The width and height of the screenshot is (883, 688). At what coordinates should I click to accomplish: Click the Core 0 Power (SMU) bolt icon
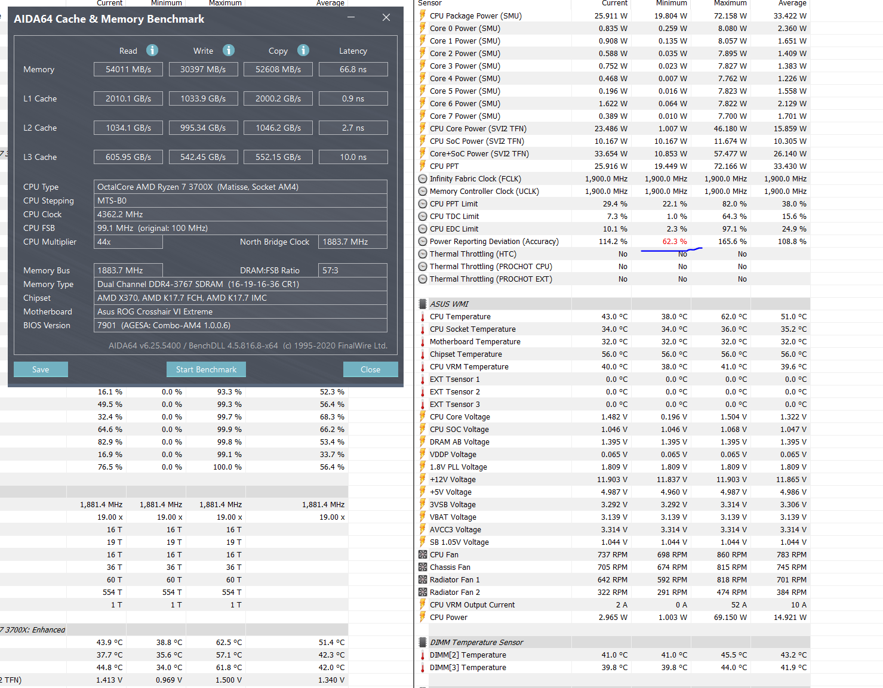(423, 28)
